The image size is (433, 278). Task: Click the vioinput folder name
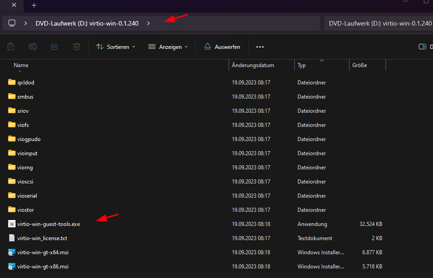coord(27,153)
